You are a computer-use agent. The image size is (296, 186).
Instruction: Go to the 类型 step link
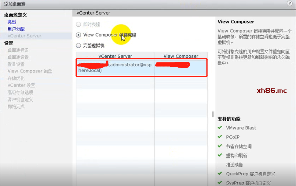pos(12,22)
